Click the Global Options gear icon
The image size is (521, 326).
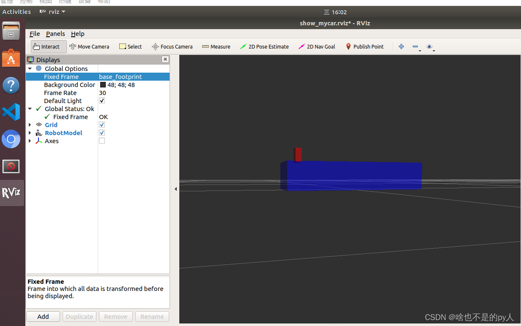39,68
